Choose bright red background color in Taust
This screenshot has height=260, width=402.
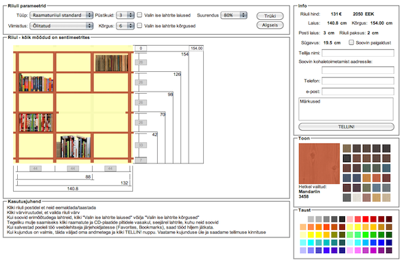coord(366,219)
